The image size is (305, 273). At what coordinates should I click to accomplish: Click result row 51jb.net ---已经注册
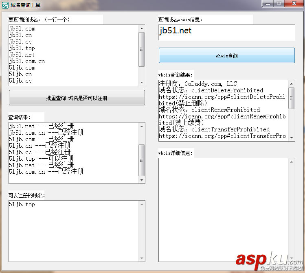[x=42, y=165]
